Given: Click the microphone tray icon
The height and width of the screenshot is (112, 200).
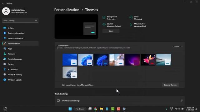Looking at the screenshot, I should coord(166,109).
